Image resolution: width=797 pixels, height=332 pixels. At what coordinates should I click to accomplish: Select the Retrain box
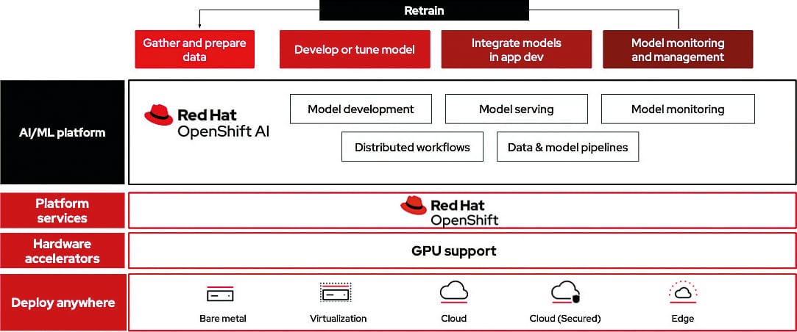pos(424,10)
